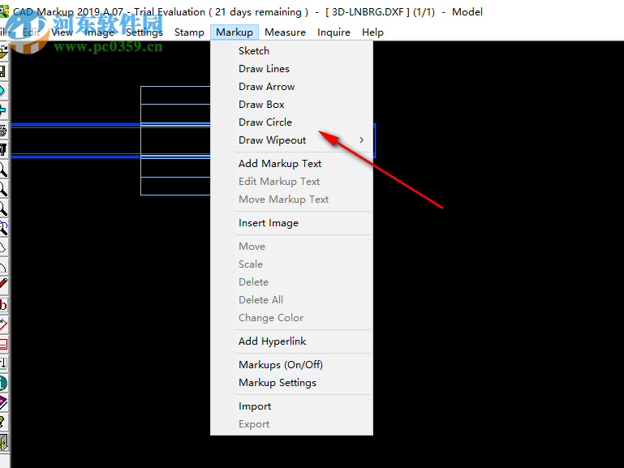Click the save floppy disk icon
624x468 pixels.
pos(3,71)
